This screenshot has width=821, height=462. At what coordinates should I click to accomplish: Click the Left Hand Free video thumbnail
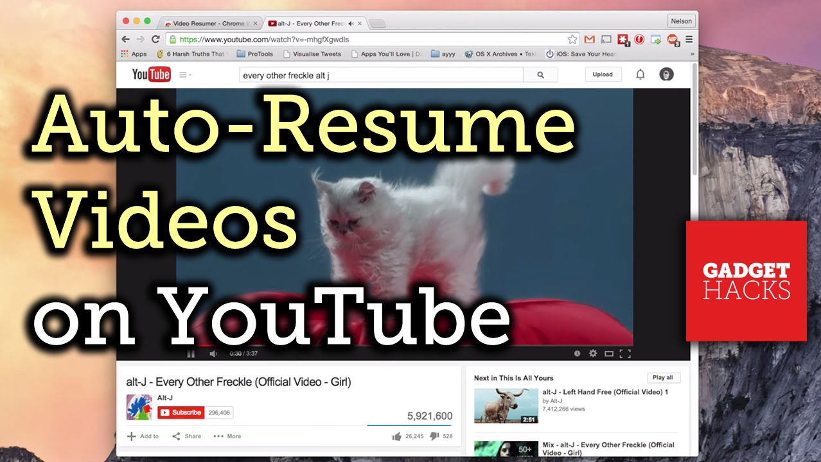click(x=506, y=406)
